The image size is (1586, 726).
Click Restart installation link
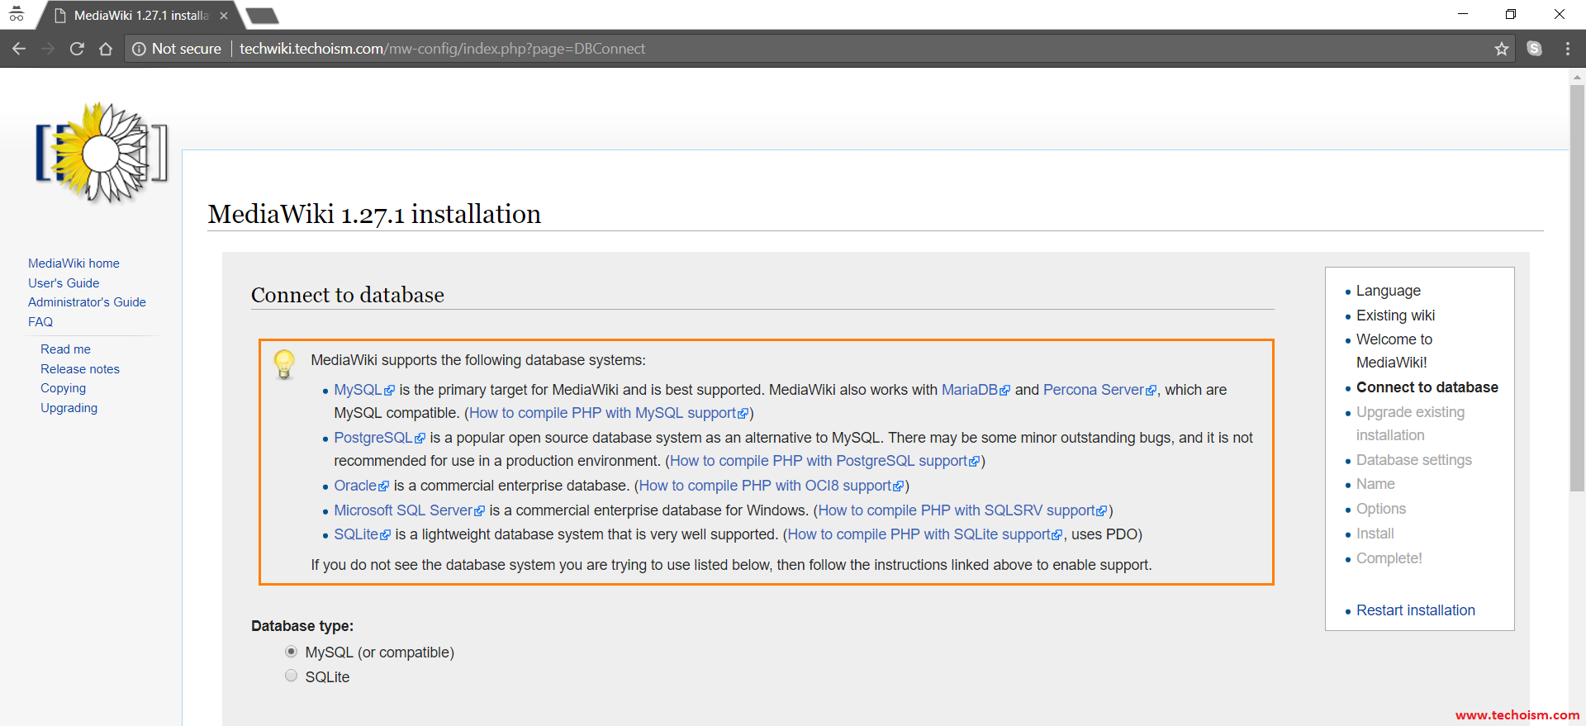point(1415,610)
